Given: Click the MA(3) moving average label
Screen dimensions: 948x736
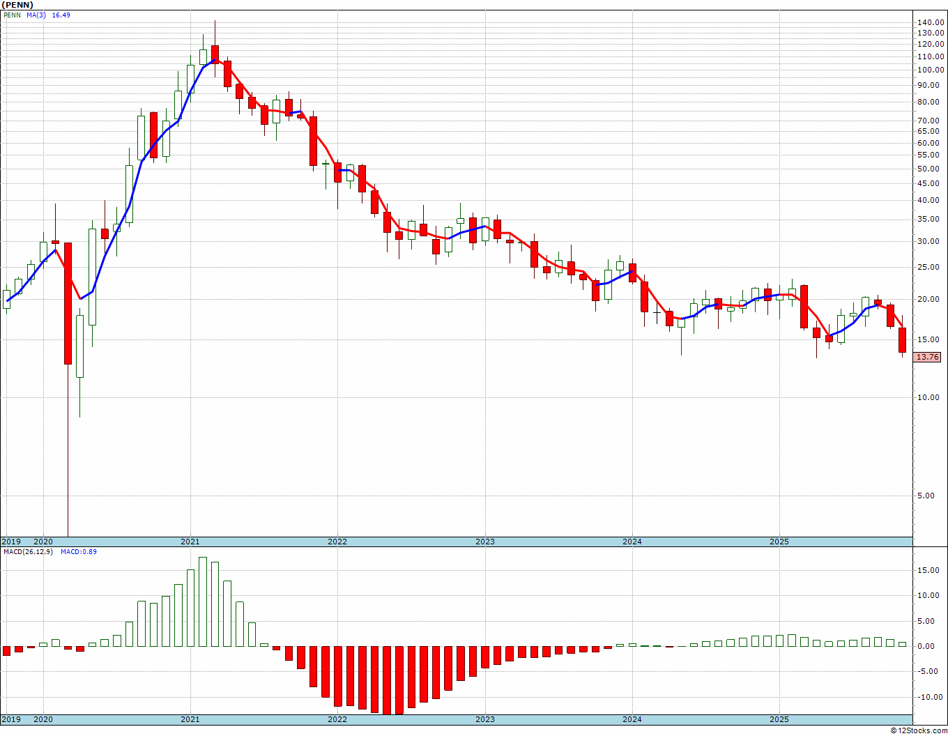Looking at the screenshot, I should 37,15.
